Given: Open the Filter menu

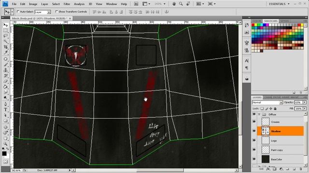Looking at the screenshot, I should (x=67, y=4).
